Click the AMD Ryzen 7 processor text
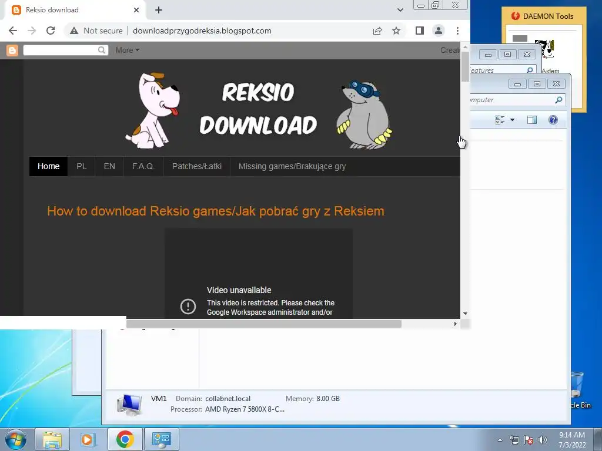This screenshot has width=602, height=451. click(245, 409)
